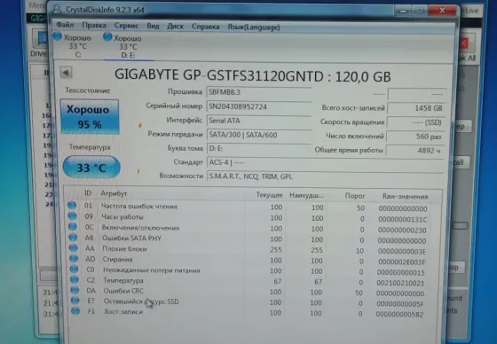The image size is (497, 344).
Task: Select the Хост-записи attribute row
Action: point(252,313)
